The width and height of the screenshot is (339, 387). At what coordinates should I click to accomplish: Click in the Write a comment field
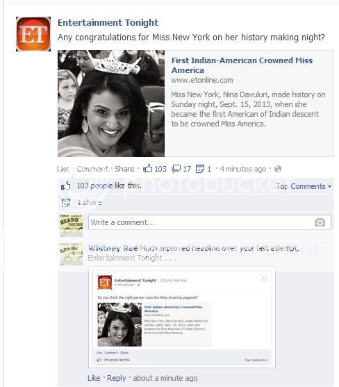pos(210,222)
